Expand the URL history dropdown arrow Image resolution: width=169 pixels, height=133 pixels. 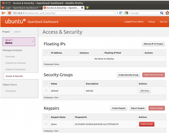coord(117,13)
